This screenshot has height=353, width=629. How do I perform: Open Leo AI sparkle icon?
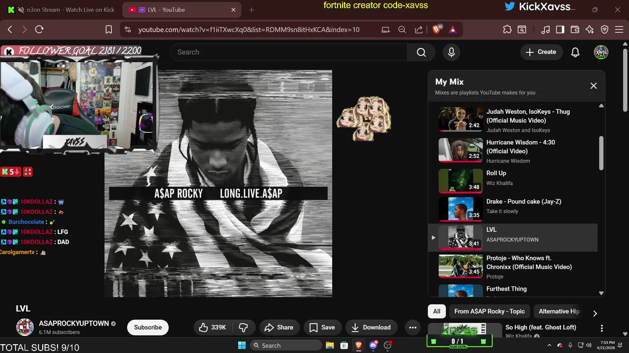click(x=590, y=29)
